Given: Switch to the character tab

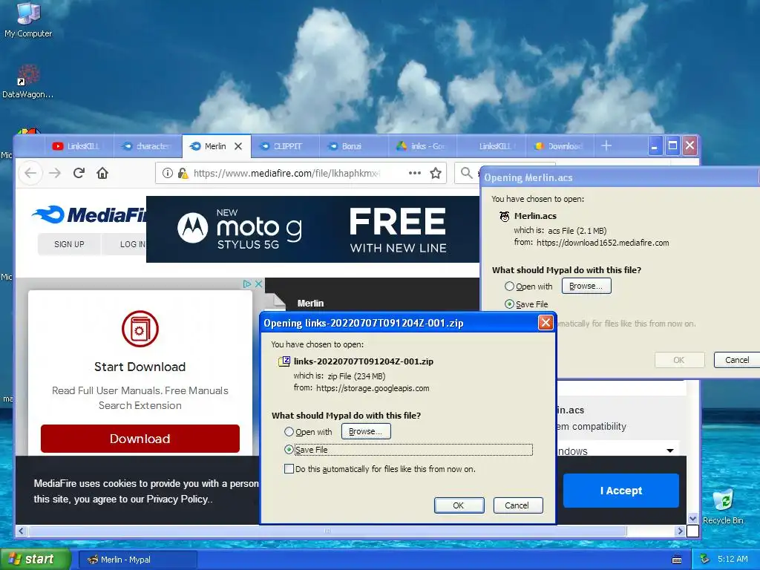Looking at the screenshot, I should pyautogui.click(x=148, y=146).
